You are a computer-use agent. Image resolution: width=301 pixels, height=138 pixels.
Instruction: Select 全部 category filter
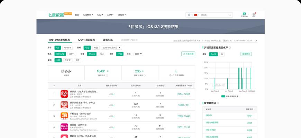pyautogui.click(x=58, y=60)
